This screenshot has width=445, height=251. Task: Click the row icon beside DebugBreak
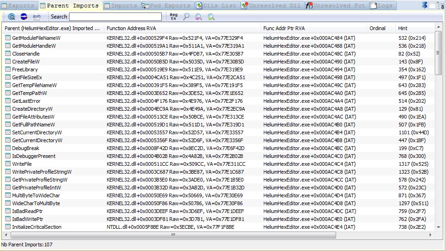(8, 148)
